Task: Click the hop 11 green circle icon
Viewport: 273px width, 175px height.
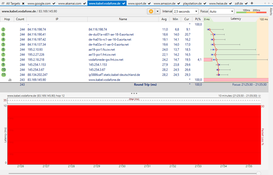Action: [4, 75]
